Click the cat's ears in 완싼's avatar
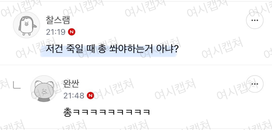 tap(44, 84)
